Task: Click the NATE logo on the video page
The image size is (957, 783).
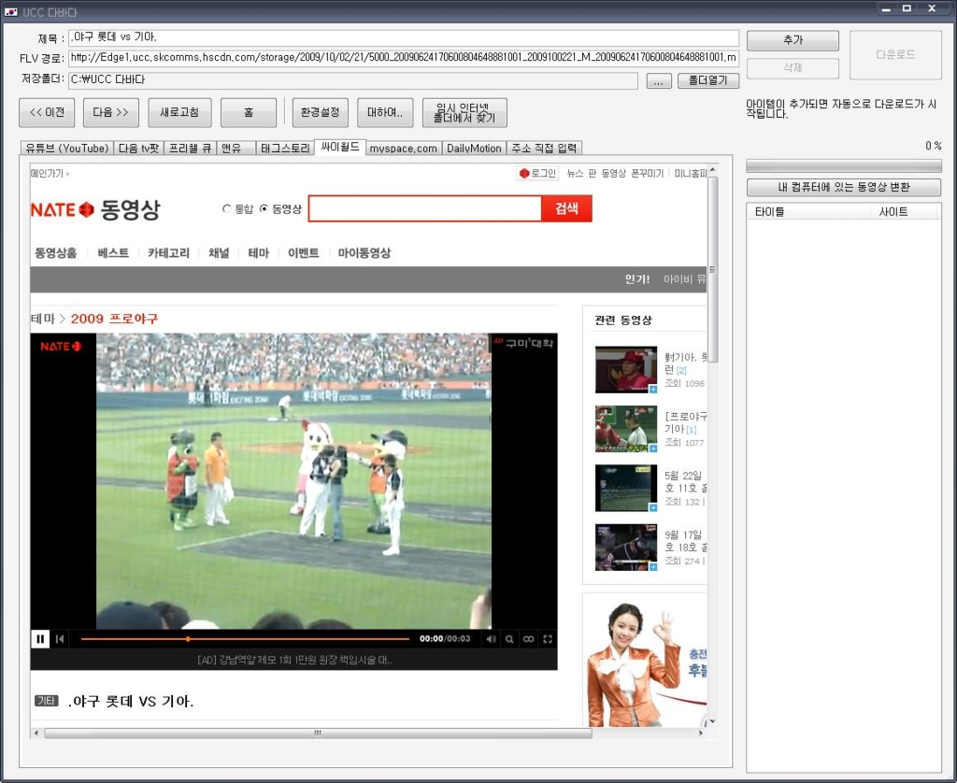Action: point(63,210)
